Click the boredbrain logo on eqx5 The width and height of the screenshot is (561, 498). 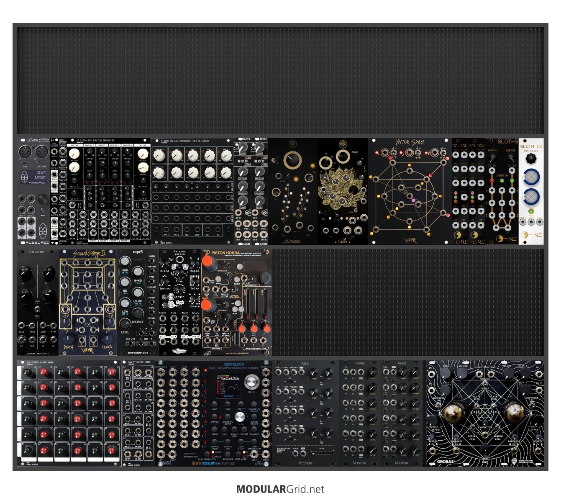(138, 352)
